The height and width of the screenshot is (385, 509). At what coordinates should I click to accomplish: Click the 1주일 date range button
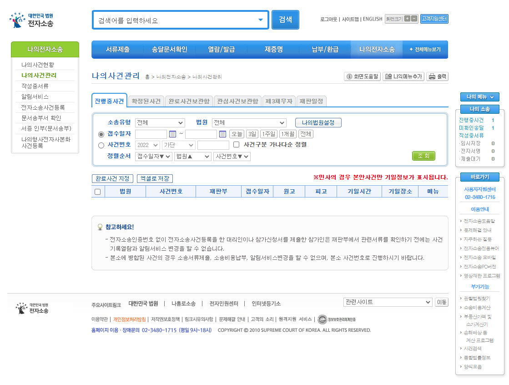[x=269, y=134]
